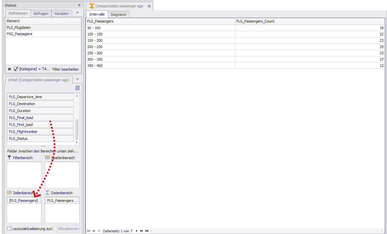Advance one record with the forward arrow
This screenshot has width=387, height=234.
136,230
